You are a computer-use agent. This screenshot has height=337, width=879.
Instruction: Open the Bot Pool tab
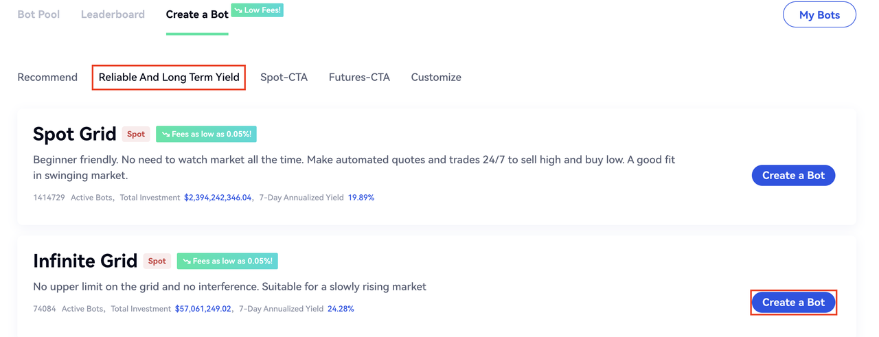38,14
